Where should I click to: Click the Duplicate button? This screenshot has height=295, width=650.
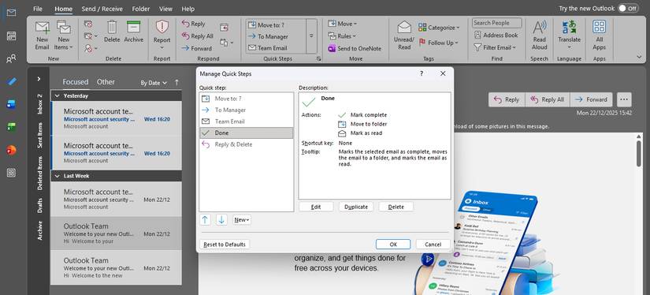(356, 207)
